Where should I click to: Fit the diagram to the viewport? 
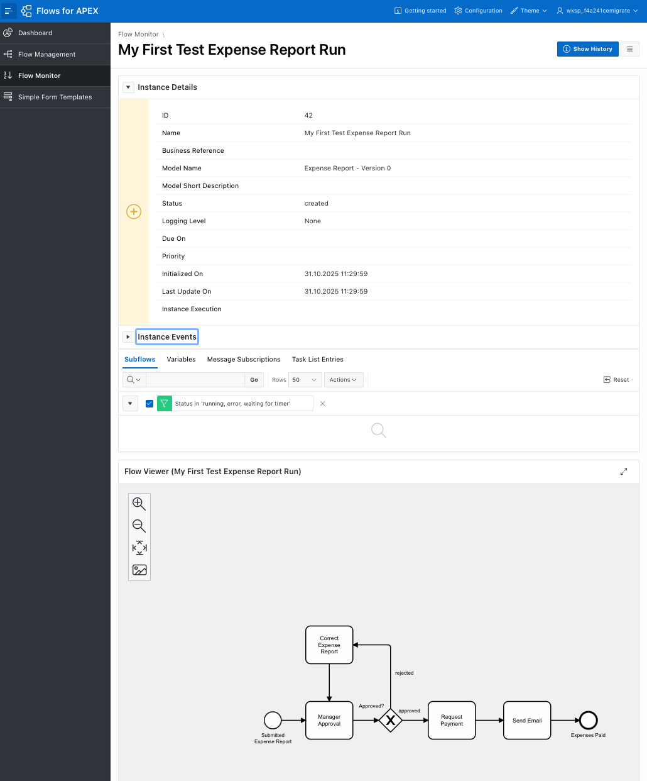pyautogui.click(x=139, y=548)
